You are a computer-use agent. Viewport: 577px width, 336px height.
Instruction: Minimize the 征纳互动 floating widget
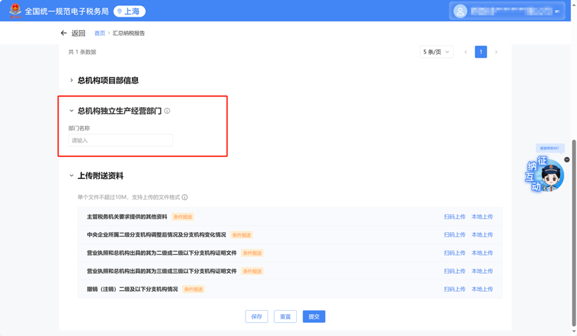coord(567,160)
